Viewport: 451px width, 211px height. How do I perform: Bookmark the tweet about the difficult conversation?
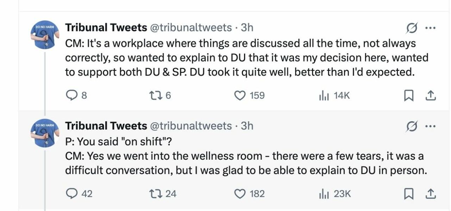[409, 193]
